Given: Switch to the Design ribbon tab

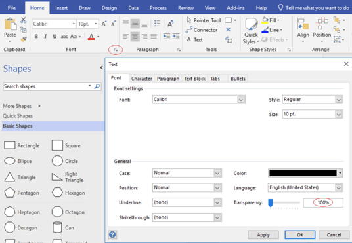Looking at the screenshot, I should coord(109,8).
